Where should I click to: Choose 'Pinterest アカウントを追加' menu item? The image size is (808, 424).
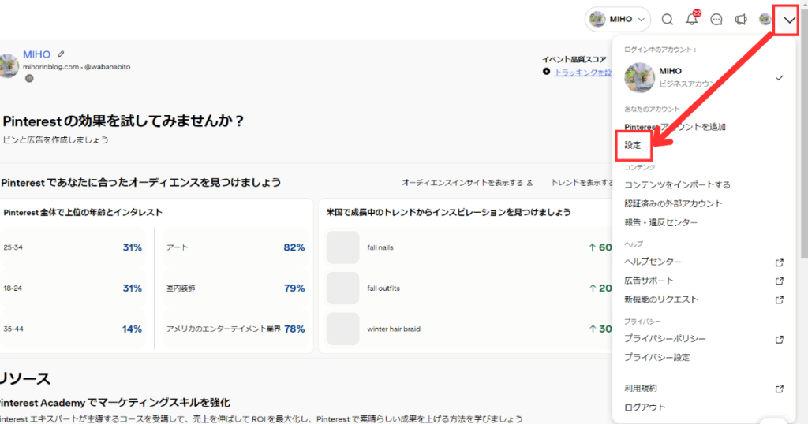675,127
